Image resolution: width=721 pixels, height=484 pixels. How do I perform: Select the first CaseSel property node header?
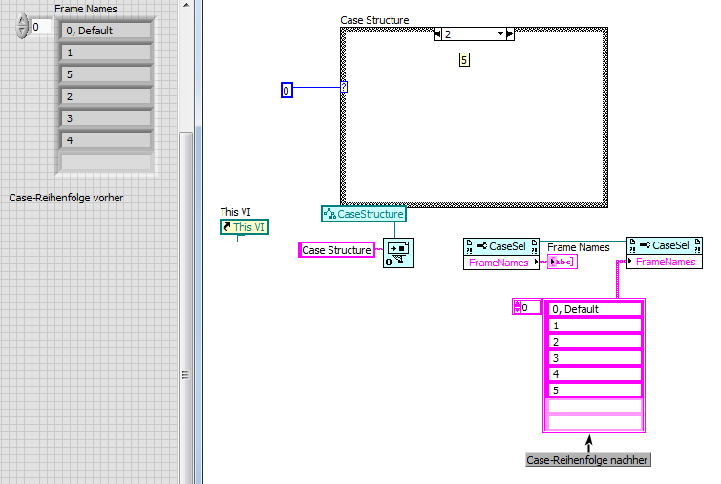501,246
